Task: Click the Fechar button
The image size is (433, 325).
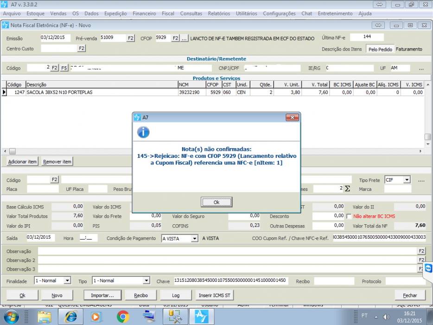Action: 410,295
